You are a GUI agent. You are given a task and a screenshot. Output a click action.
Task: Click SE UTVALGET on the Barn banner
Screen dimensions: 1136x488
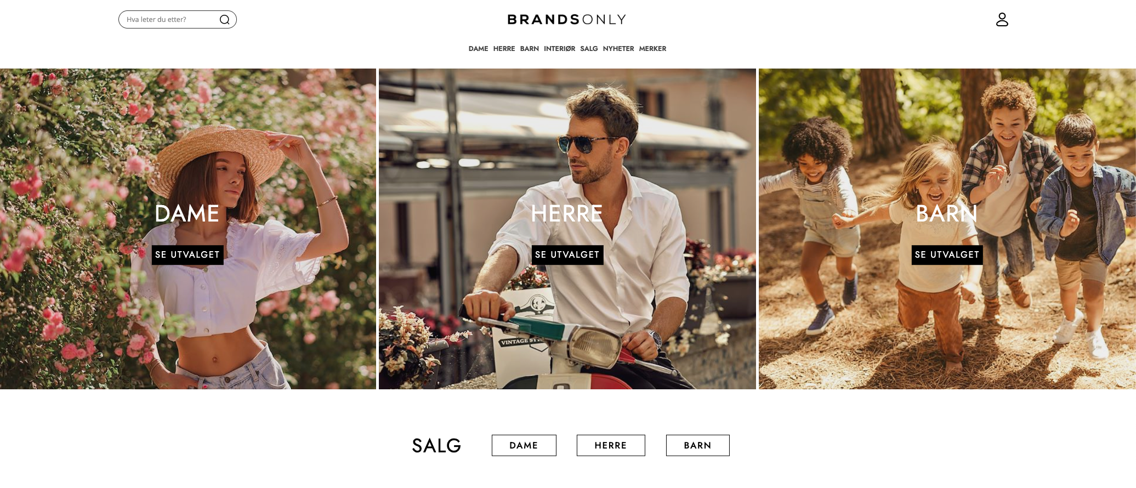(x=947, y=255)
